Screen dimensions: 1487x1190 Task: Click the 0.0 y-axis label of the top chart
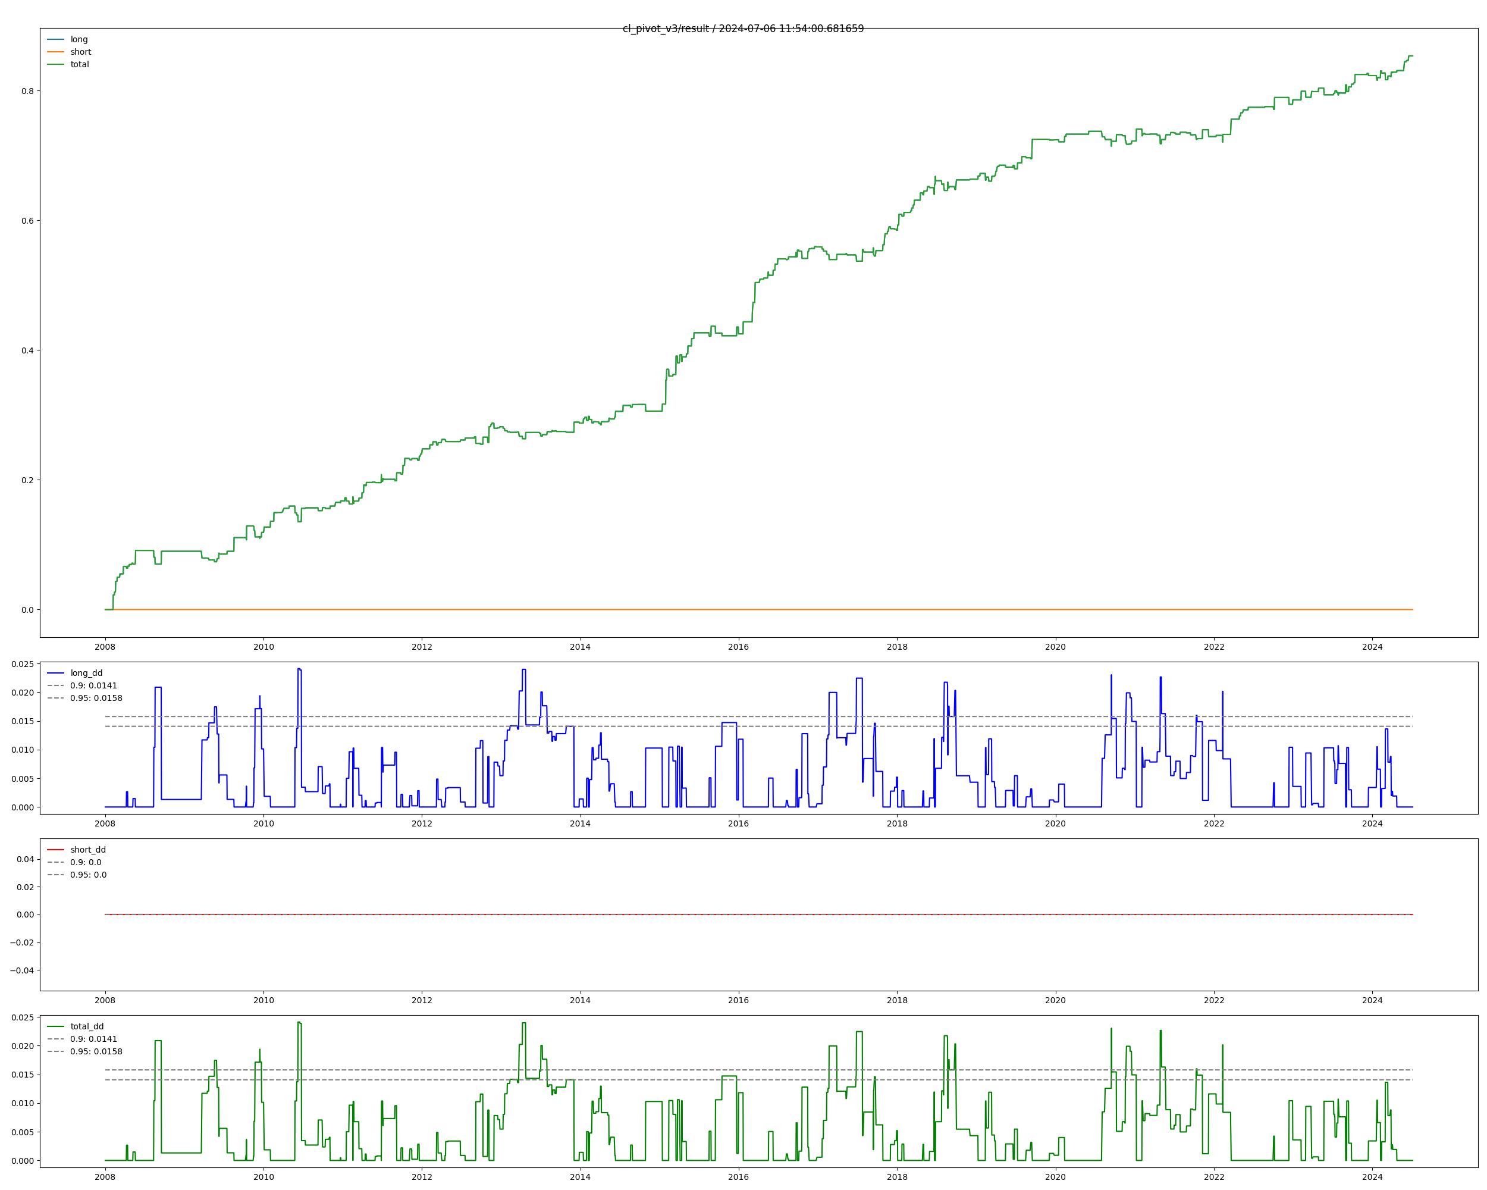27,610
